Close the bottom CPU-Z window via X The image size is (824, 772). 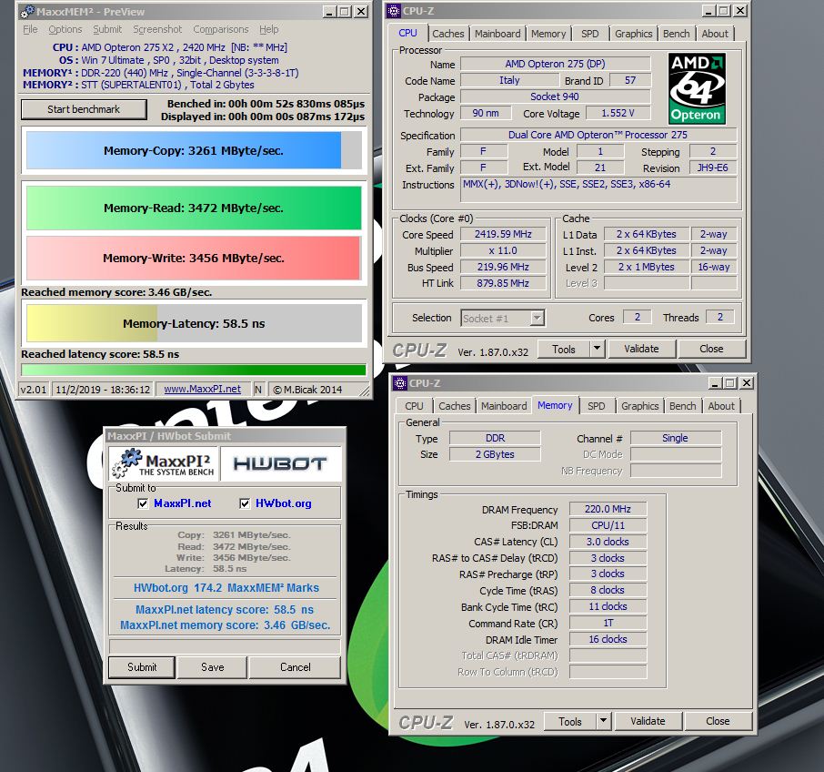click(746, 383)
